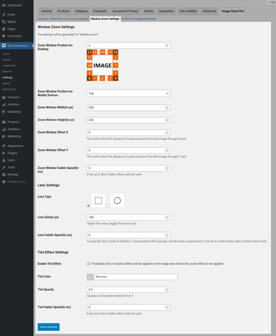Open the Help panel tab
The width and height of the screenshot is (276, 336).
[272, 2]
